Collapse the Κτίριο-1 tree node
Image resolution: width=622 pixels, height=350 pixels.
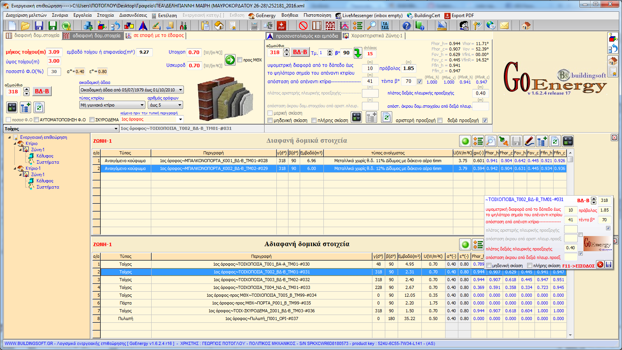coord(15,168)
